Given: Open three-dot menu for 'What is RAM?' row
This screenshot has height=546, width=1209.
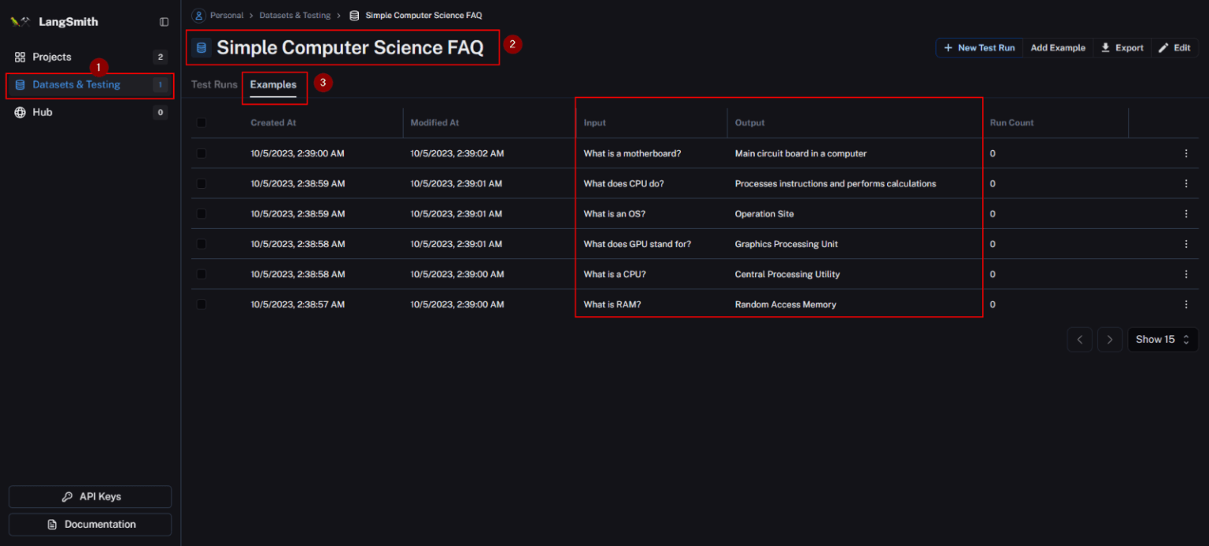Looking at the screenshot, I should pyautogui.click(x=1185, y=304).
